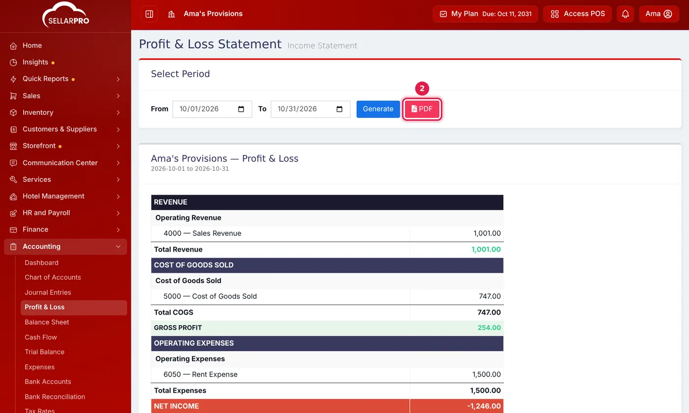Click the From date field
Image resolution: width=689 pixels, height=413 pixels.
point(212,109)
